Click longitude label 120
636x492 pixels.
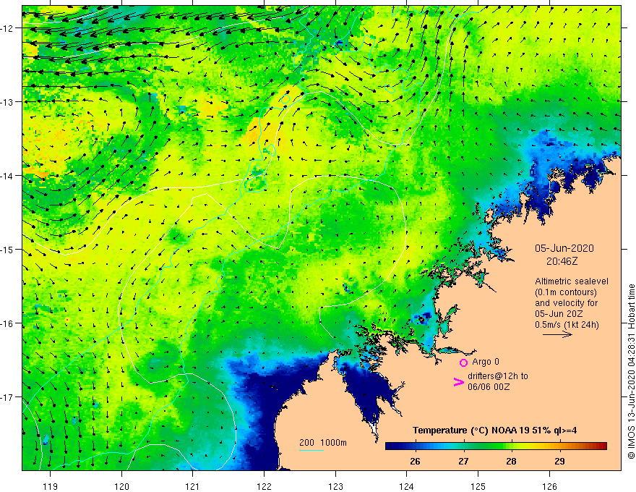tap(121, 486)
